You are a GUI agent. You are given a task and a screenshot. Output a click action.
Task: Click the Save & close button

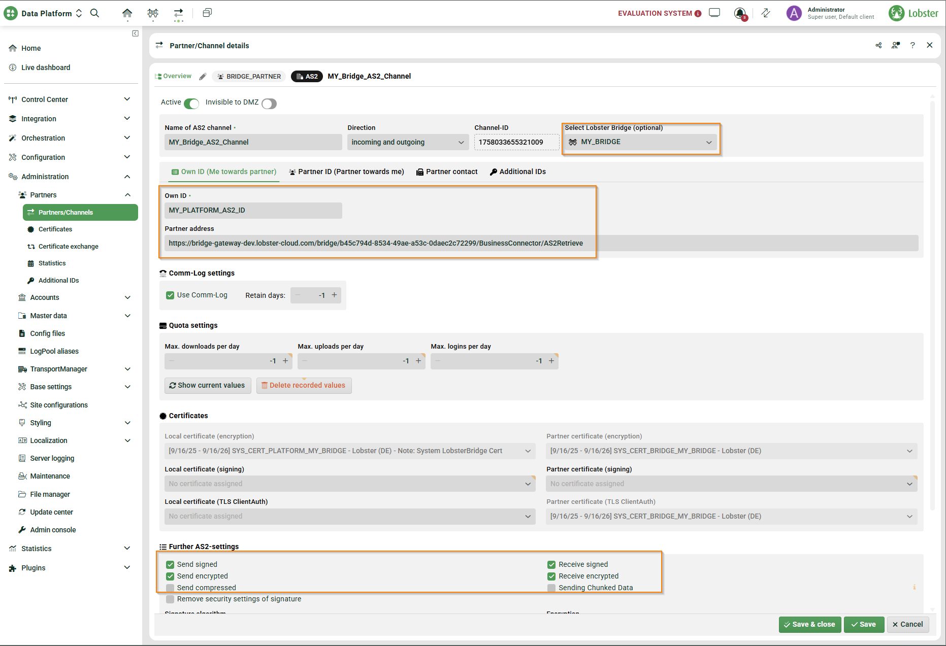pos(809,625)
